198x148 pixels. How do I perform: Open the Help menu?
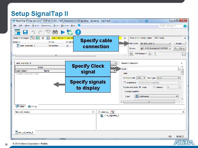coord(73,25)
